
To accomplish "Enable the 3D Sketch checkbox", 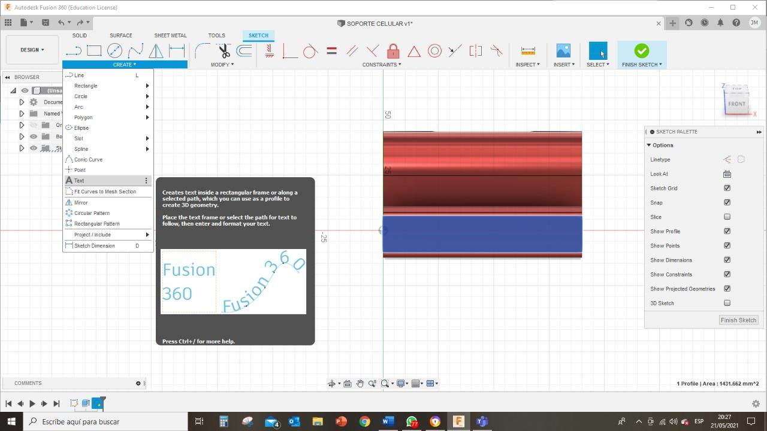I will [x=727, y=303].
